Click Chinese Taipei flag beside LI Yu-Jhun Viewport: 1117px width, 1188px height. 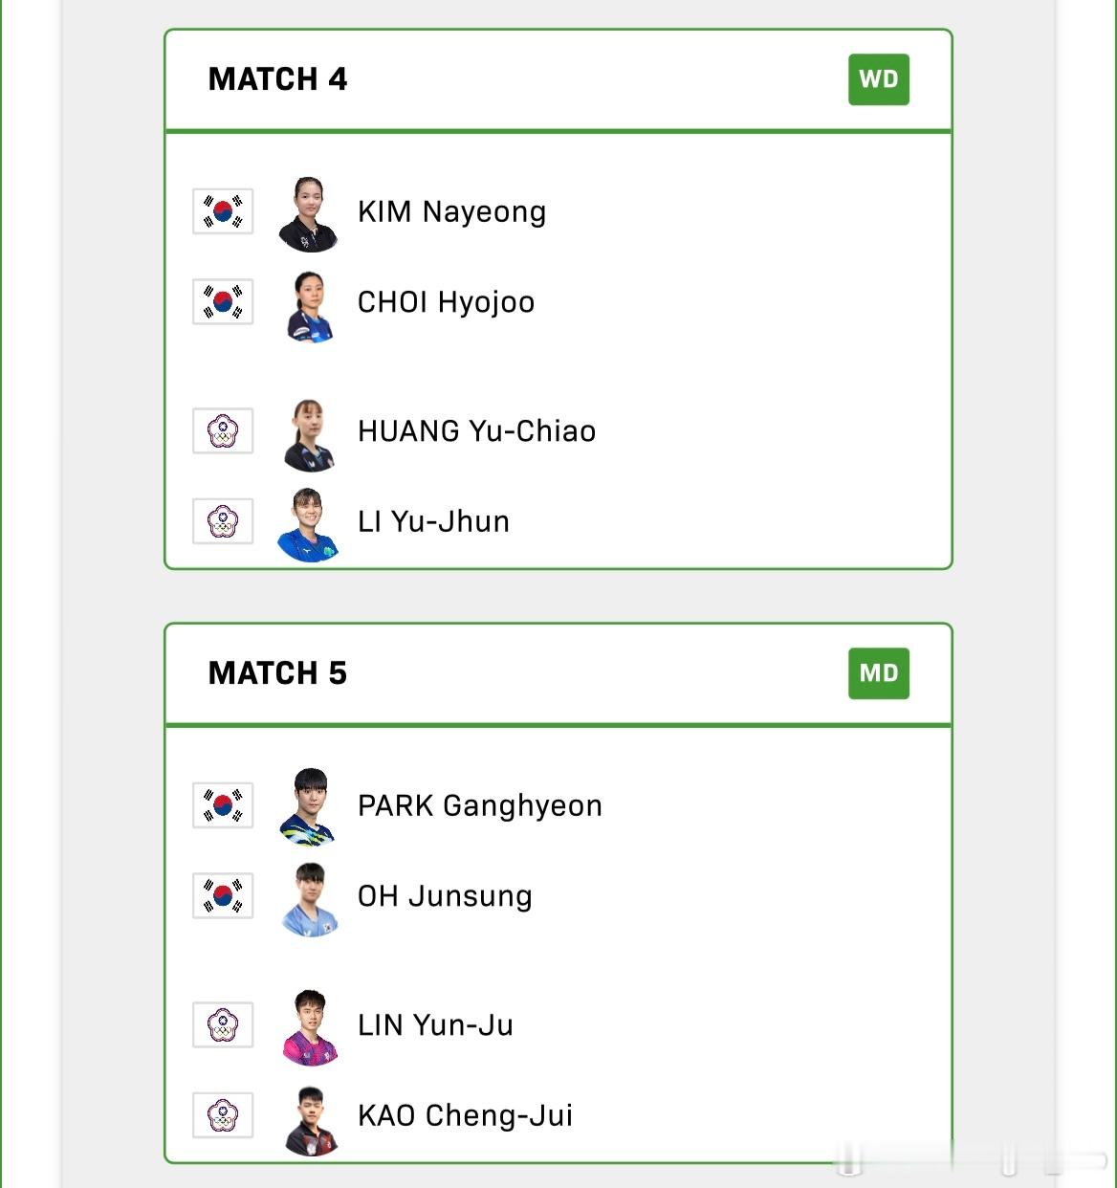[x=223, y=521]
